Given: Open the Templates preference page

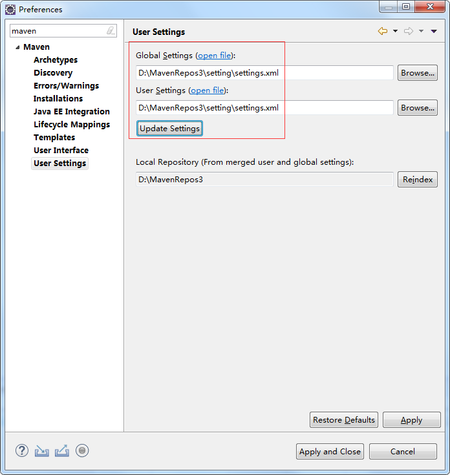Looking at the screenshot, I should click(x=54, y=138).
